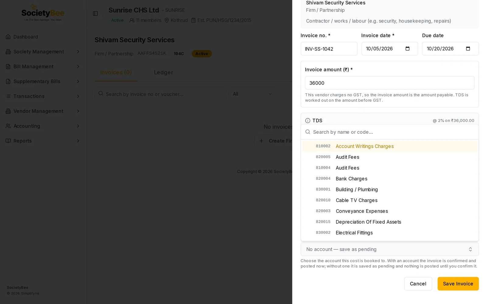Image resolution: width=487 pixels, height=304 pixels.
Task: Click the Reports book icon
Action: click(x=8, y=141)
